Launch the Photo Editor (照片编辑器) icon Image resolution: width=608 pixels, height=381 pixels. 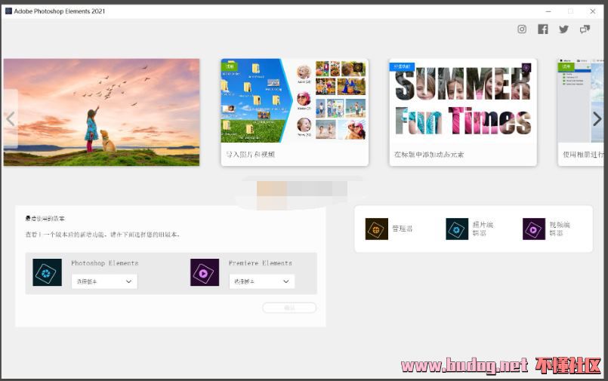pyautogui.click(x=457, y=229)
